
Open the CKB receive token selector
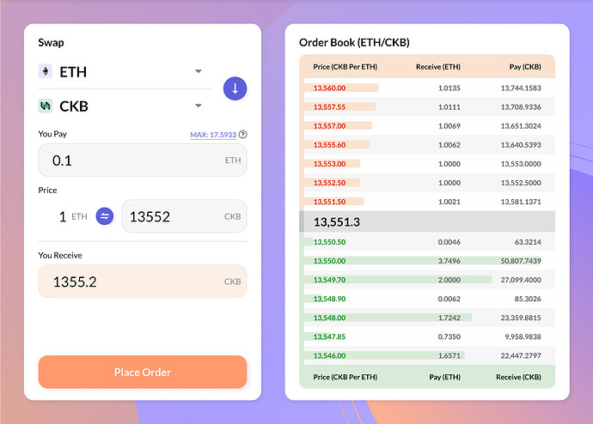click(x=125, y=106)
